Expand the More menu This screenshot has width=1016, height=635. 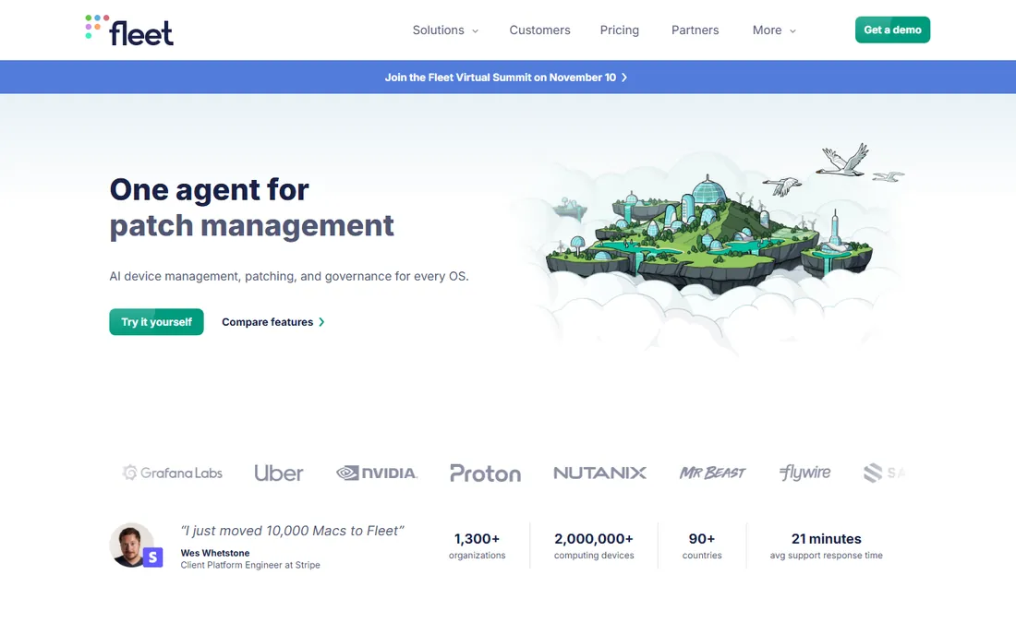click(x=774, y=30)
